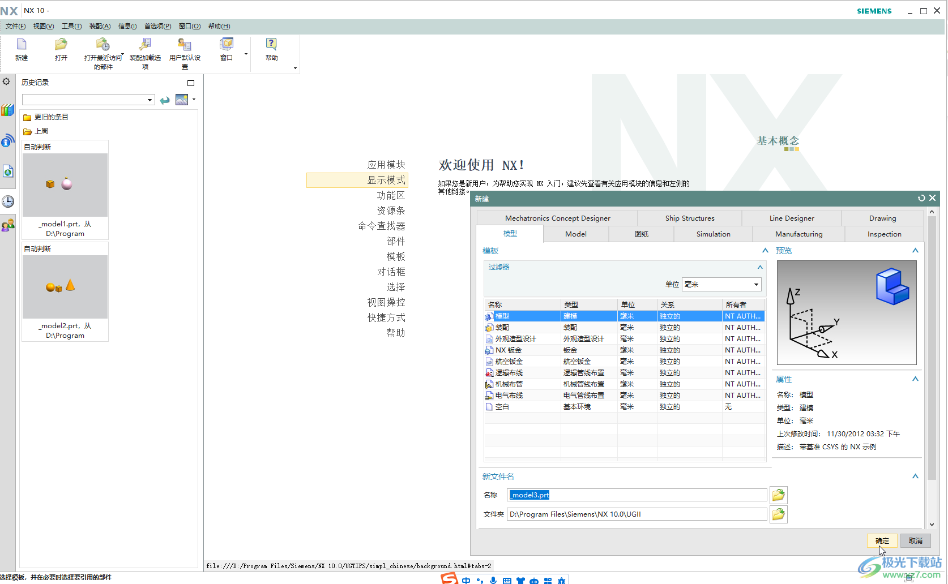Browse for file name folder icon
The width and height of the screenshot is (948, 584).
(779, 495)
